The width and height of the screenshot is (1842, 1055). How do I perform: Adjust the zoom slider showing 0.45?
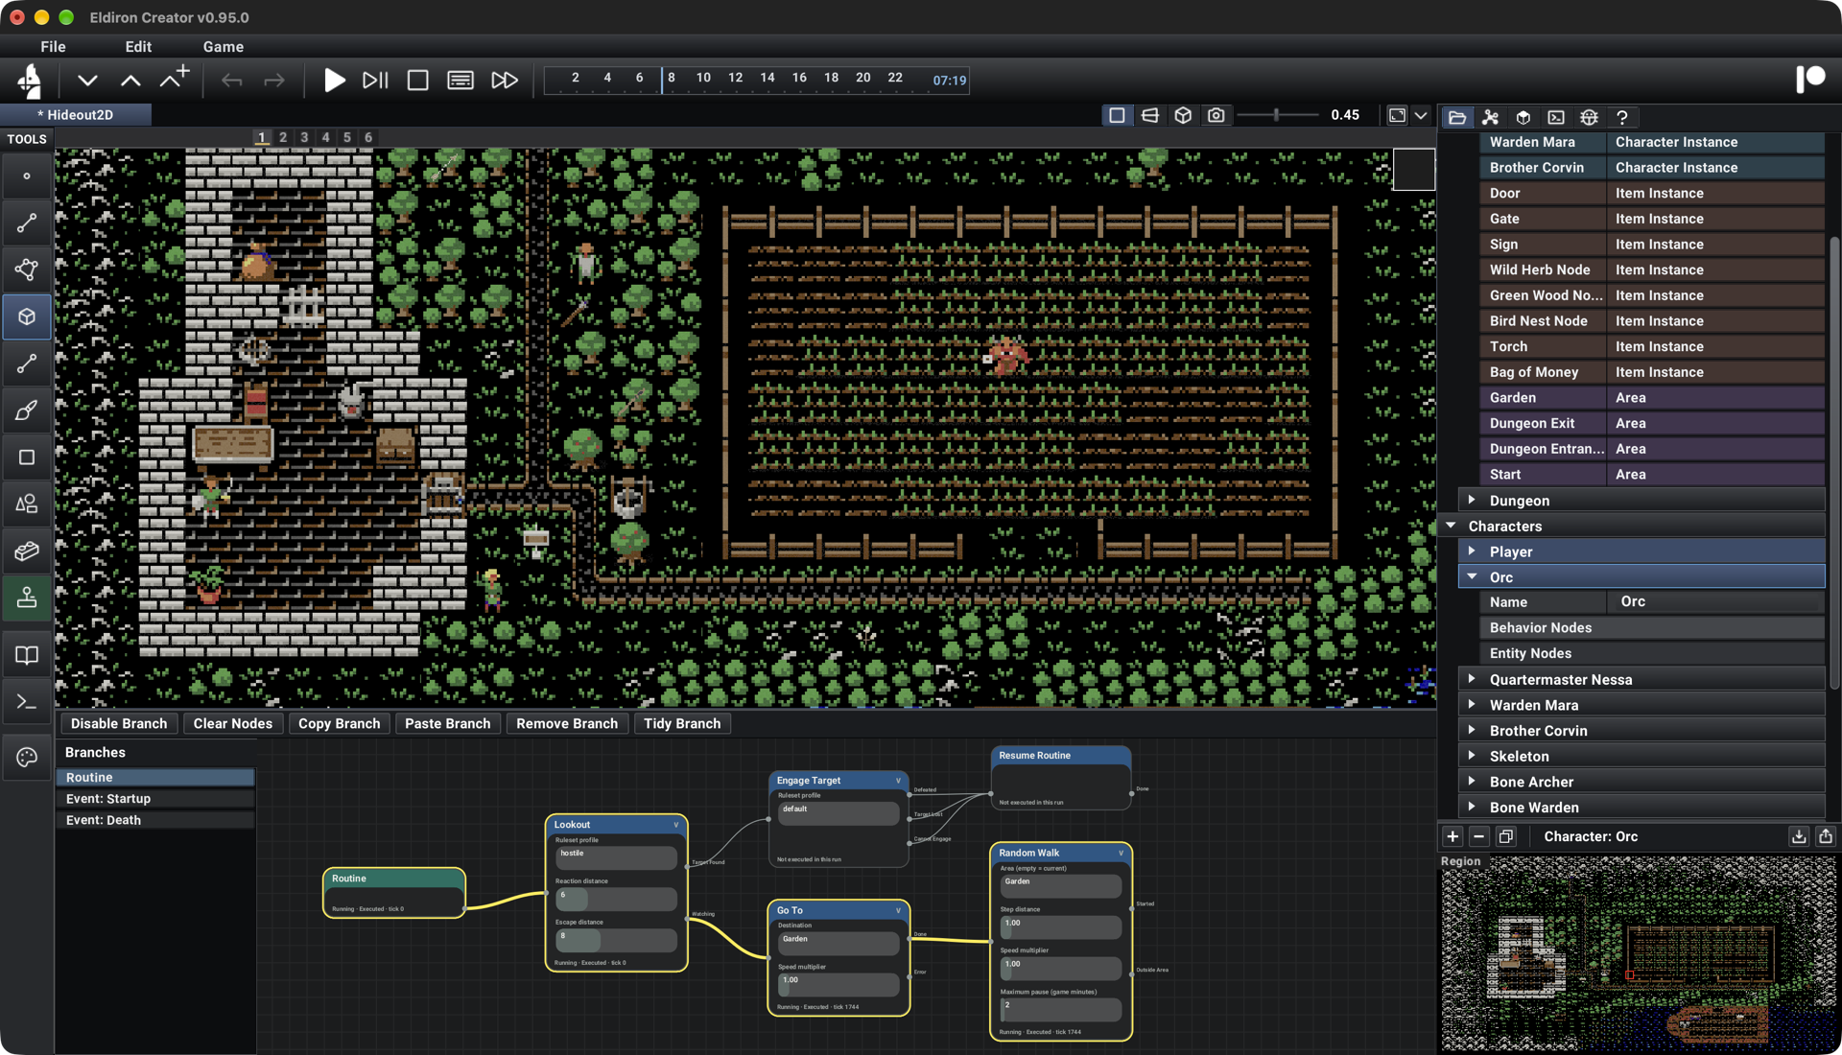(x=1277, y=115)
